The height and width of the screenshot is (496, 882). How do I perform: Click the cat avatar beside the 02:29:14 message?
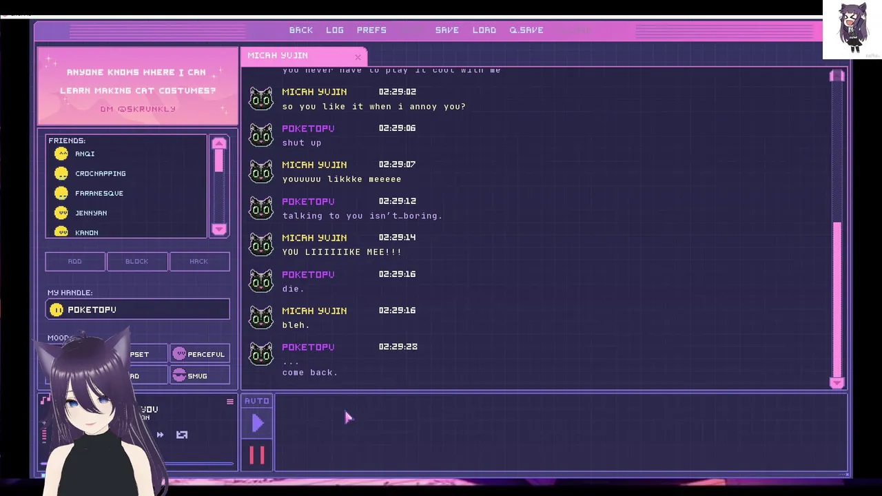(x=261, y=245)
